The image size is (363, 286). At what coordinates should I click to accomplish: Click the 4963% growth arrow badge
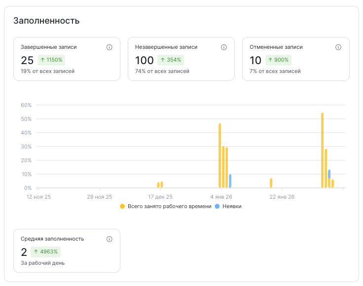click(45, 251)
